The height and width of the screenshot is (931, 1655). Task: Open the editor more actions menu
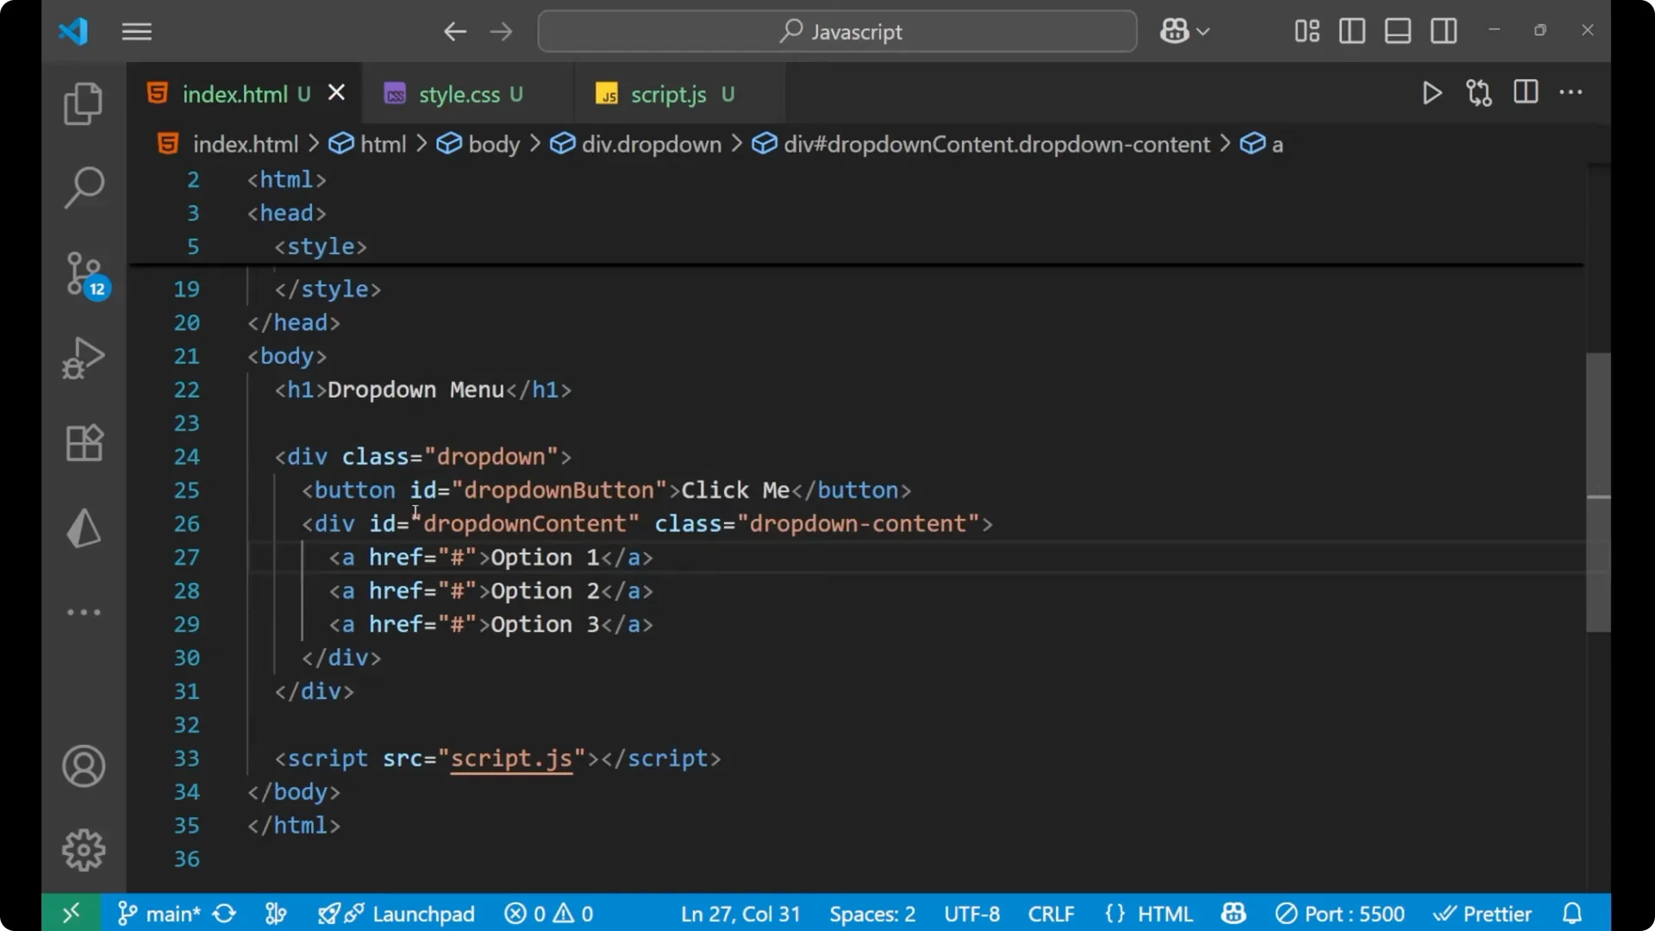click(x=1571, y=93)
